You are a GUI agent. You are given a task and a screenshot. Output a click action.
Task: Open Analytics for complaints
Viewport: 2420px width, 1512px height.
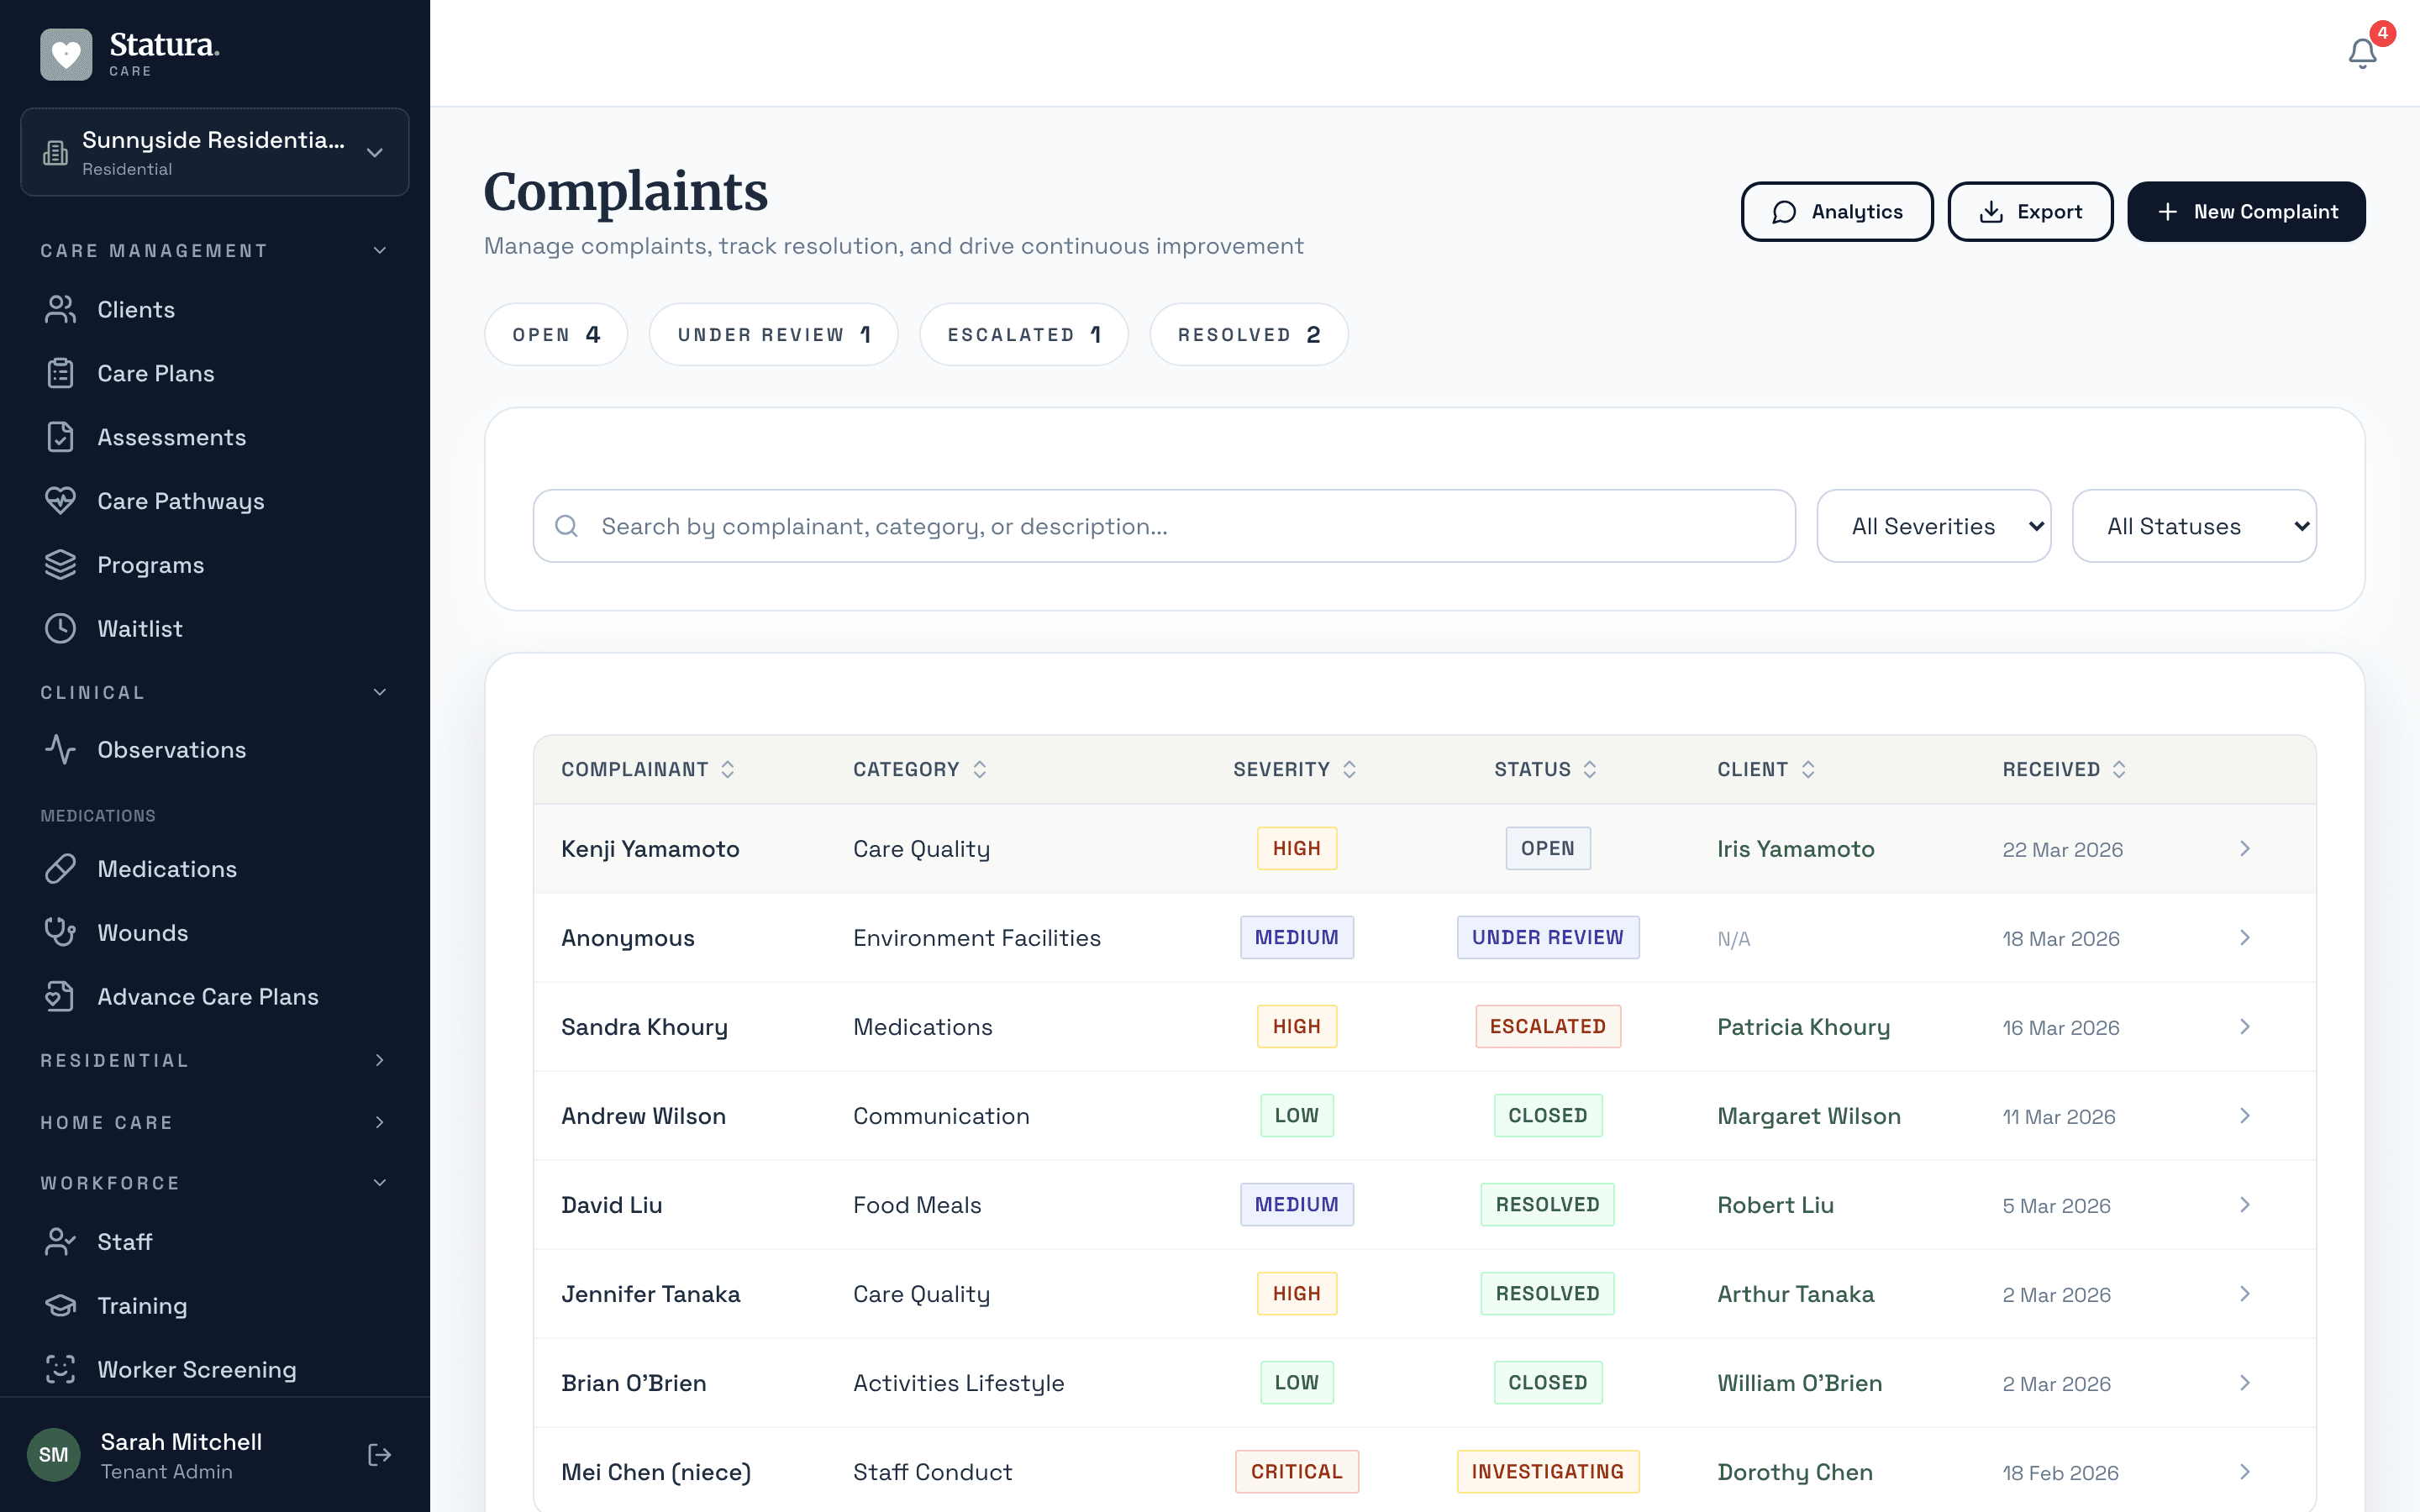click(x=1836, y=211)
